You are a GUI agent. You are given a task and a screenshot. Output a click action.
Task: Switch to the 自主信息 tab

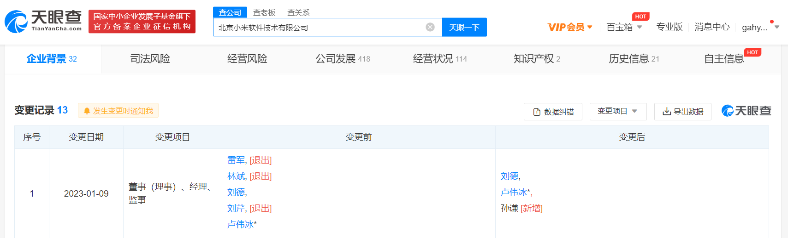724,59
